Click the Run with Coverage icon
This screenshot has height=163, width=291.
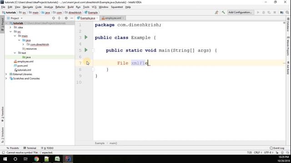click(269, 12)
